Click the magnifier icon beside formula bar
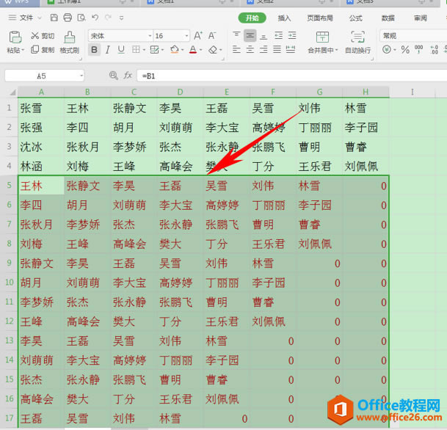Image resolution: width=447 pixels, height=430 pixels. [x=114, y=76]
